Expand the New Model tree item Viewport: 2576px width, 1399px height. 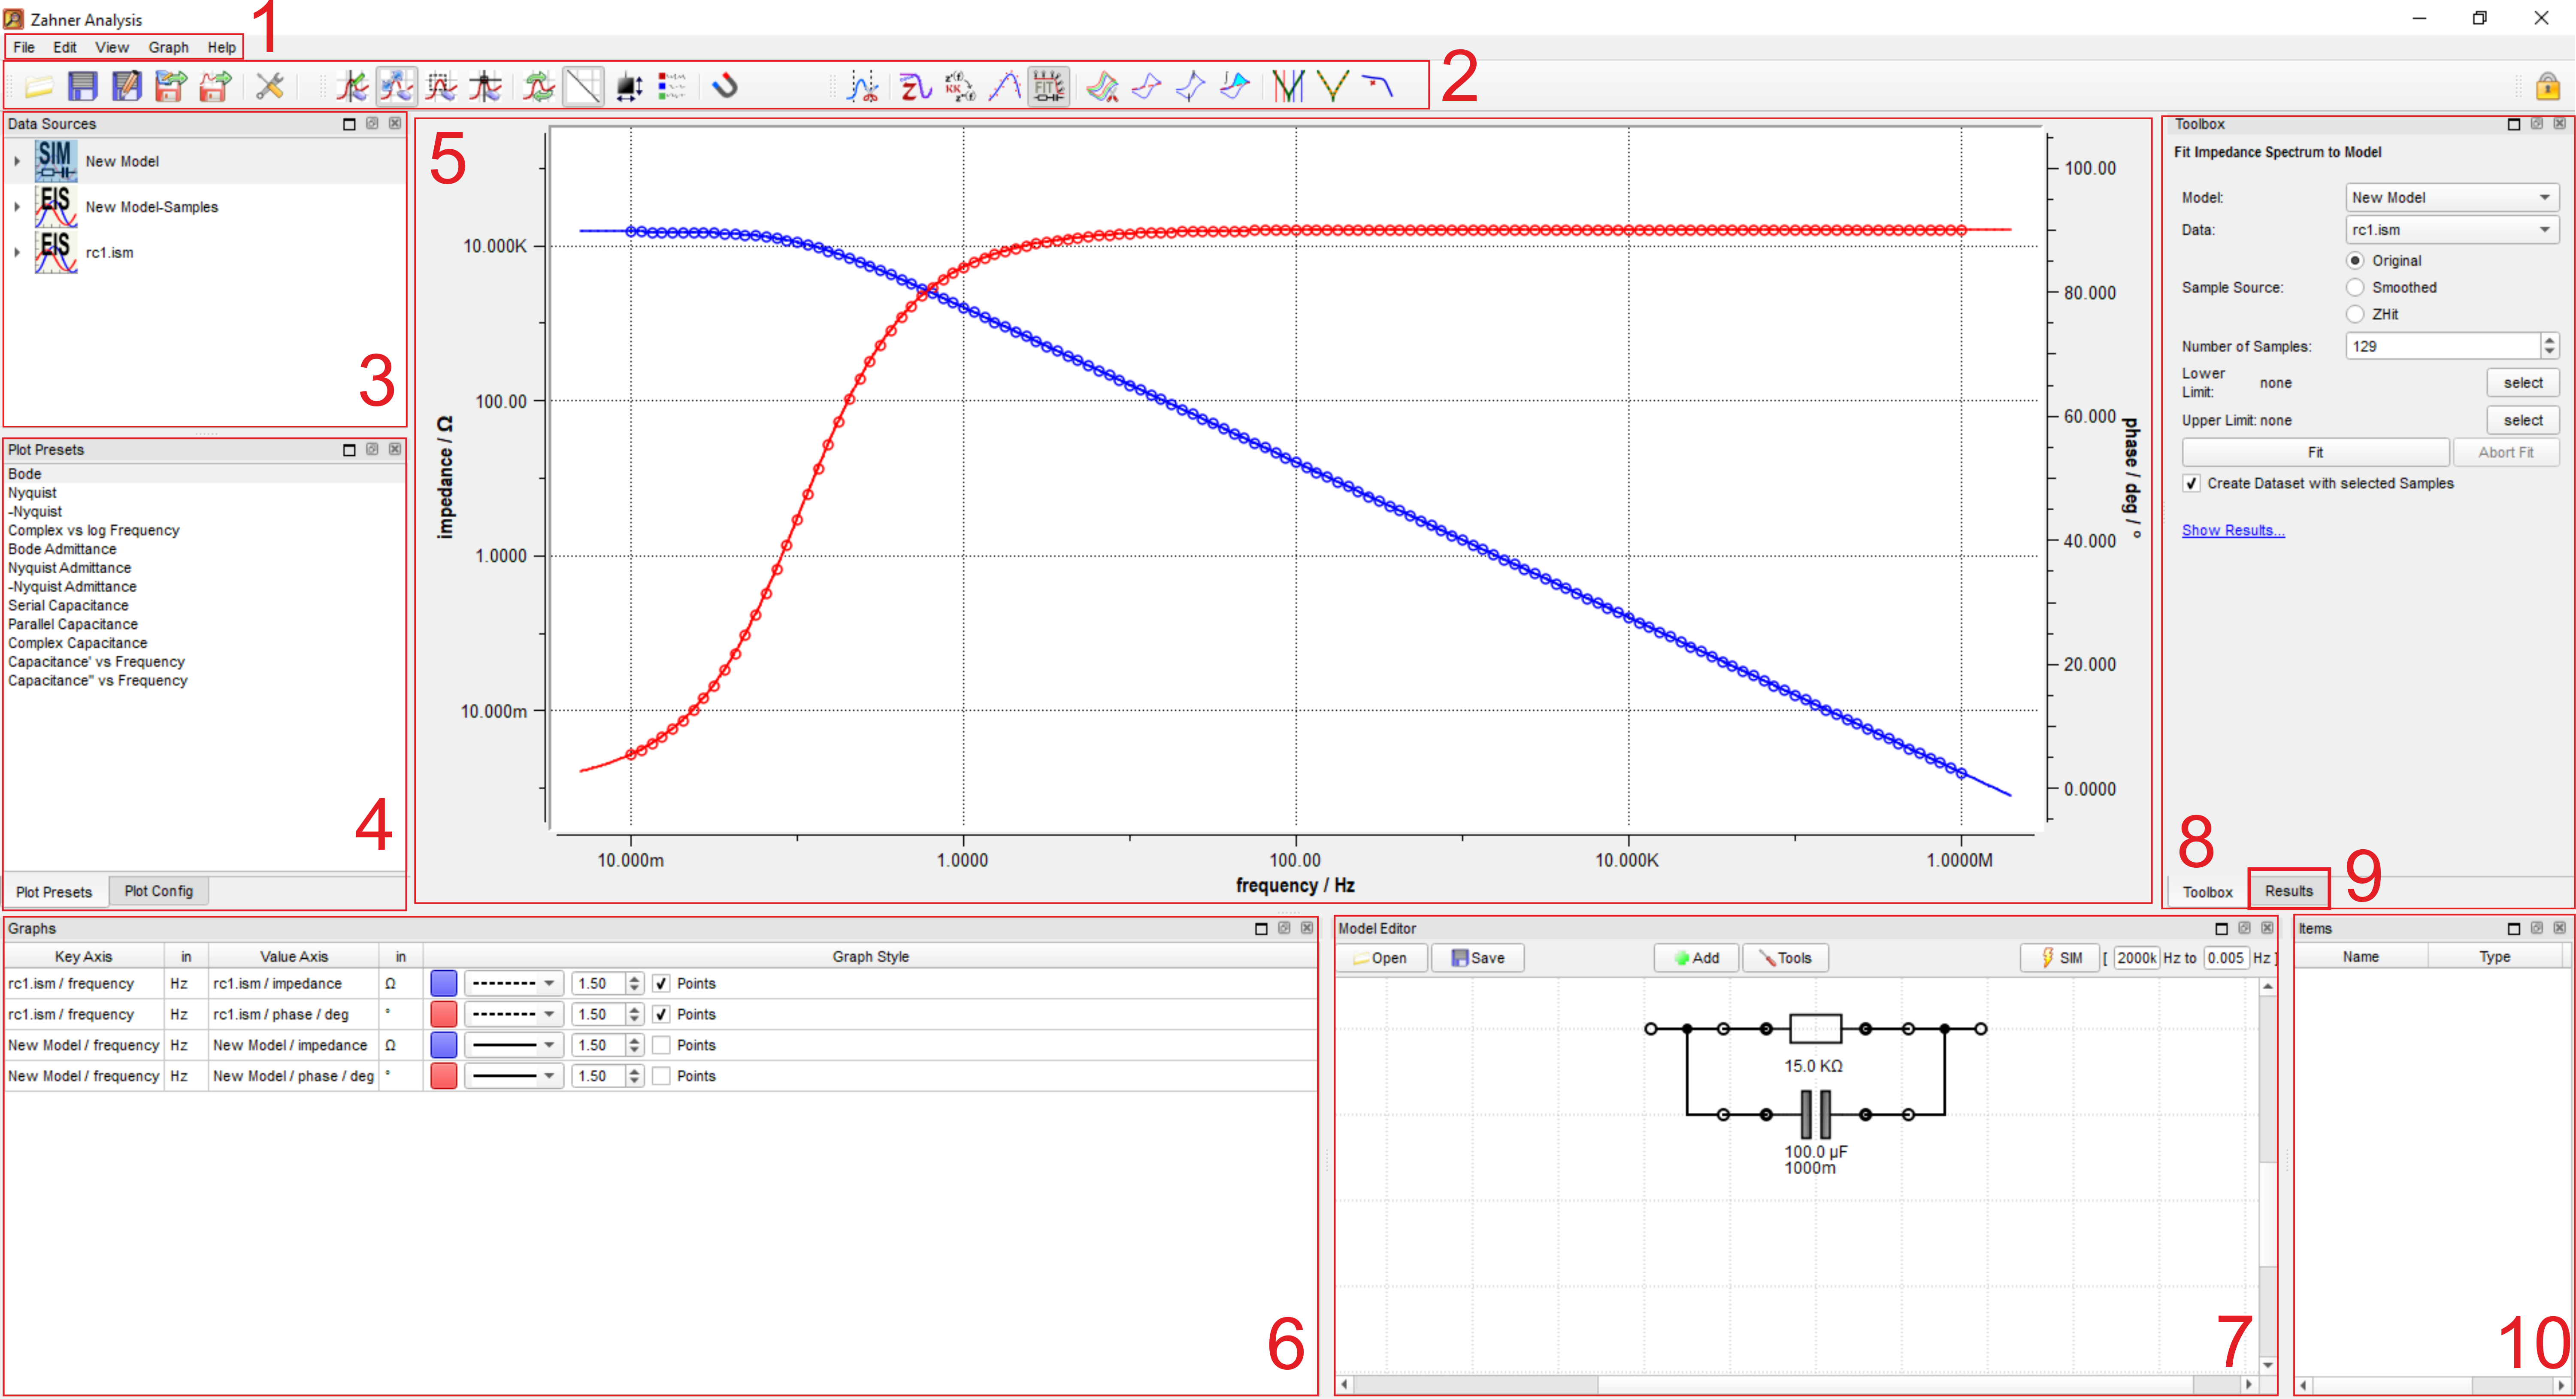(17, 161)
